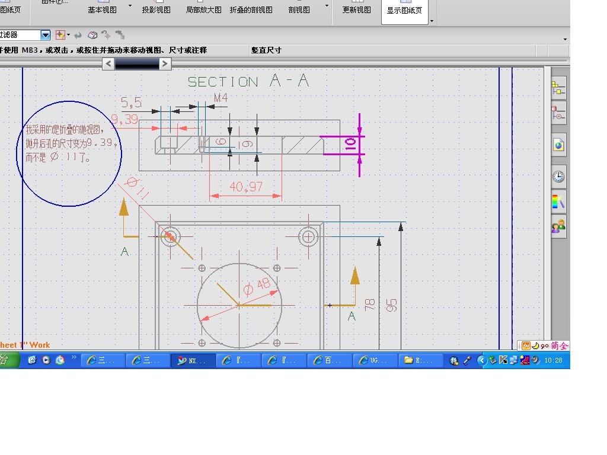This screenshot has width=607, height=455.
Task: Open the Assembly Navigator sidebar tab
Action: 558,88
